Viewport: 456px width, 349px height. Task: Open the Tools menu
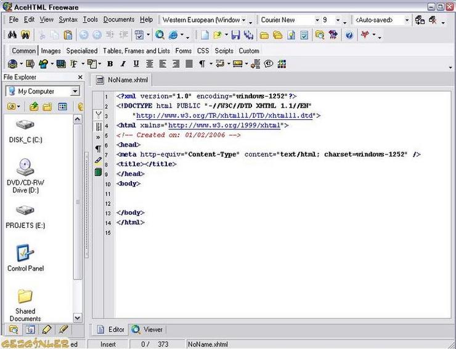pyautogui.click(x=90, y=20)
